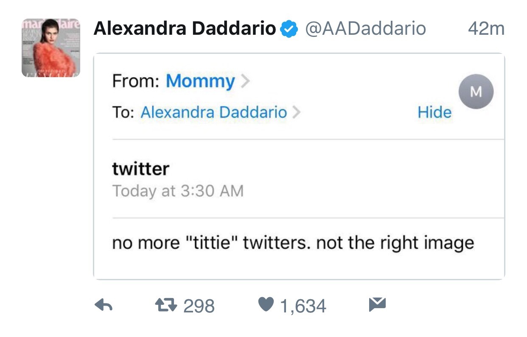Click the gray M contact avatar
Screen dimensions: 527x337
click(x=476, y=92)
